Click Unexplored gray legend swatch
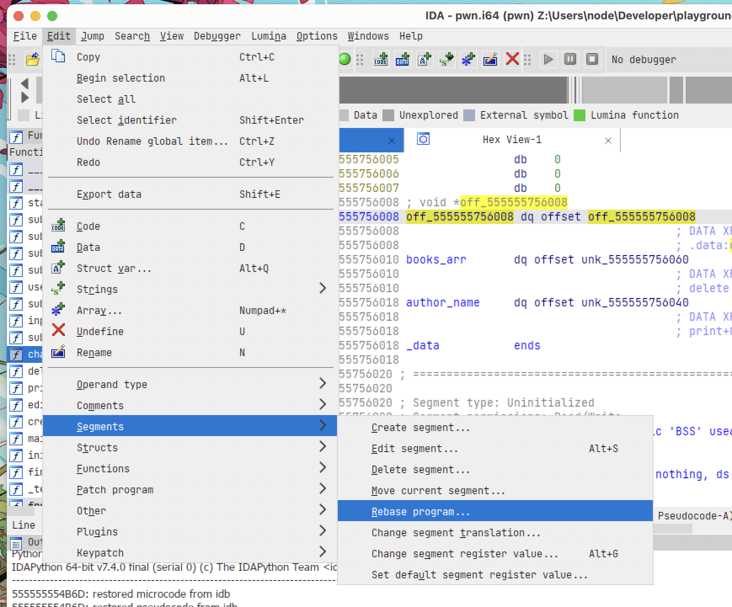 click(x=388, y=115)
